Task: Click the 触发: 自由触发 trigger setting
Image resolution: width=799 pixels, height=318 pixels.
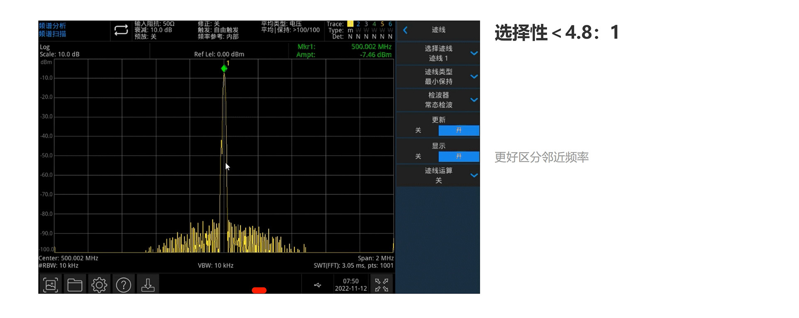Action: (x=218, y=30)
